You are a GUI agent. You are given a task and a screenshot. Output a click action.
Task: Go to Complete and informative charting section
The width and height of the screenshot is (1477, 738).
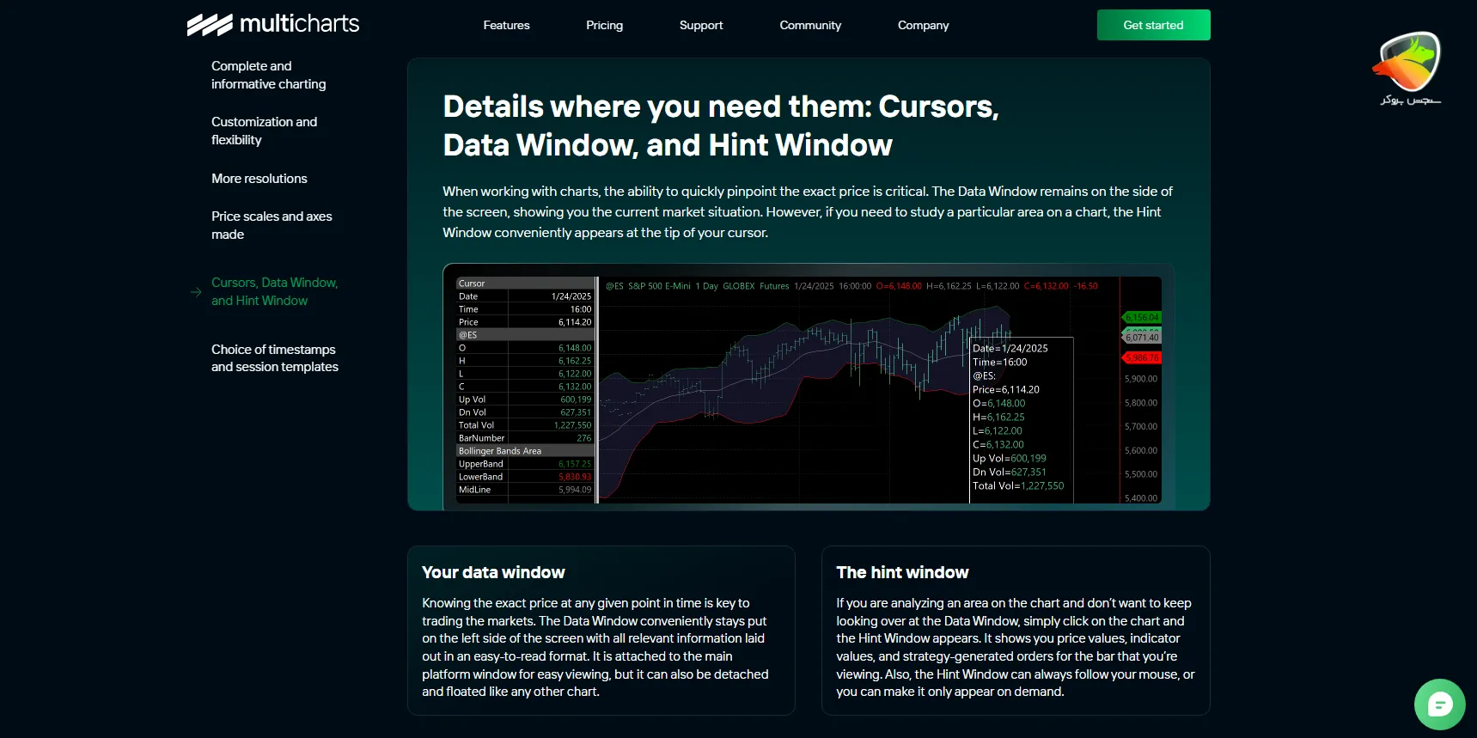pos(269,75)
